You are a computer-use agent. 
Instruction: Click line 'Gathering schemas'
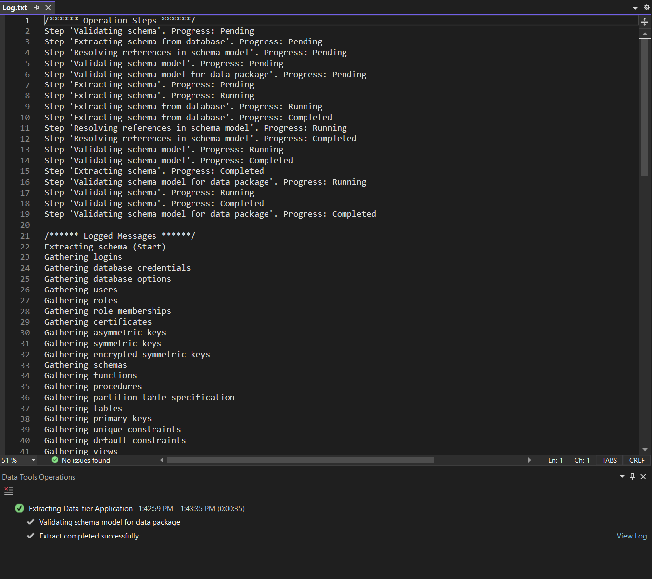tap(86, 365)
